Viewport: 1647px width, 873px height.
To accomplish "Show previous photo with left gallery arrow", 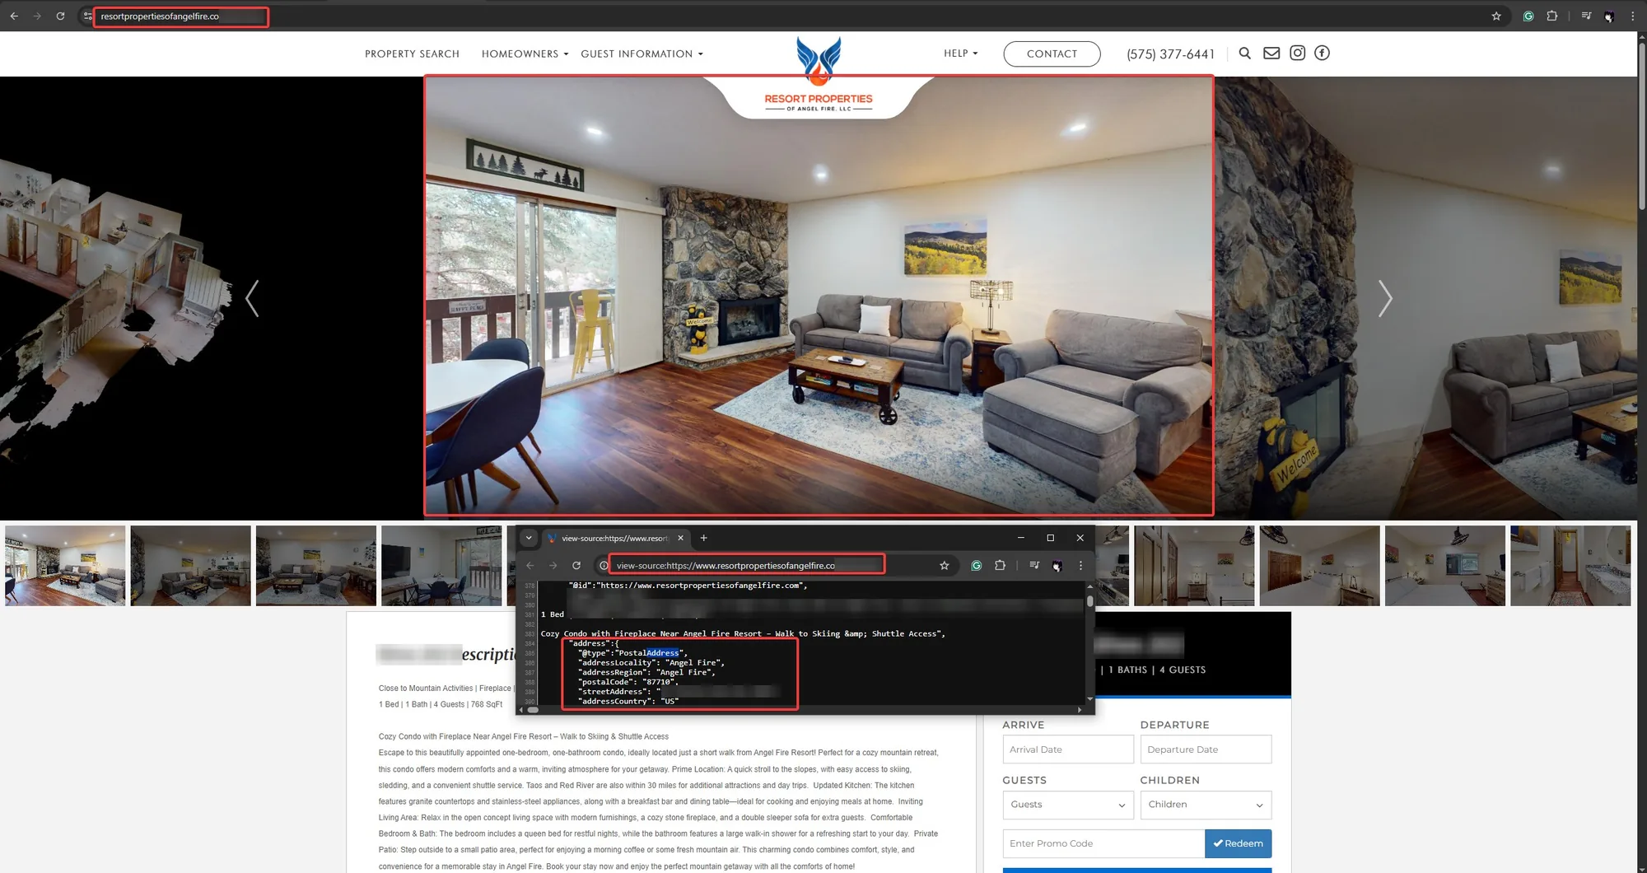I will point(252,298).
